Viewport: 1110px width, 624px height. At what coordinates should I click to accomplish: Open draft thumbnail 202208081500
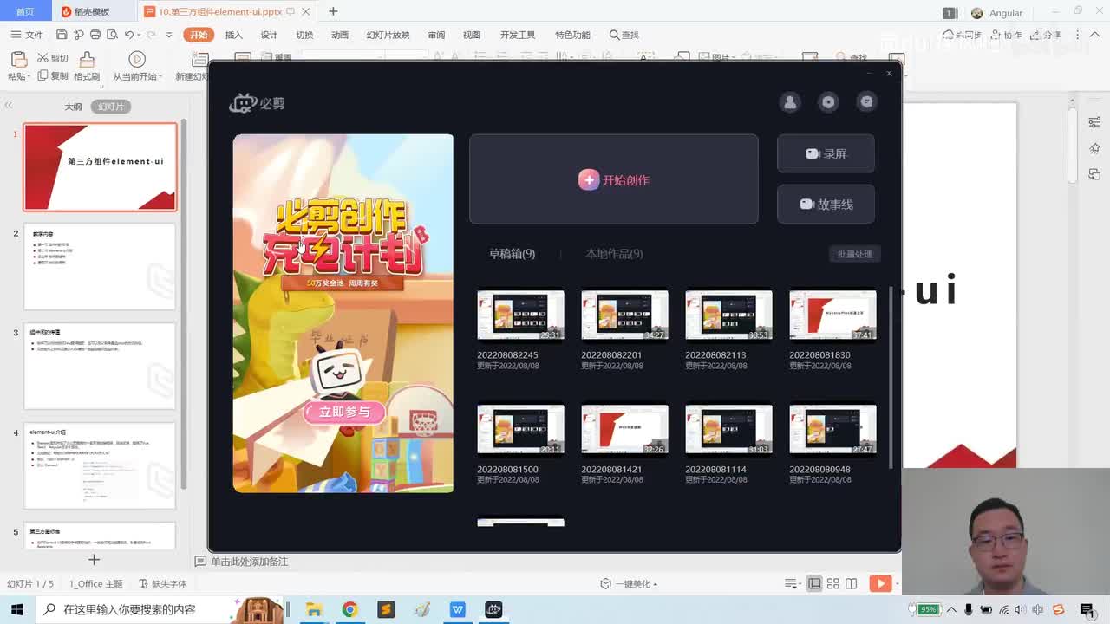coord(520,429)
